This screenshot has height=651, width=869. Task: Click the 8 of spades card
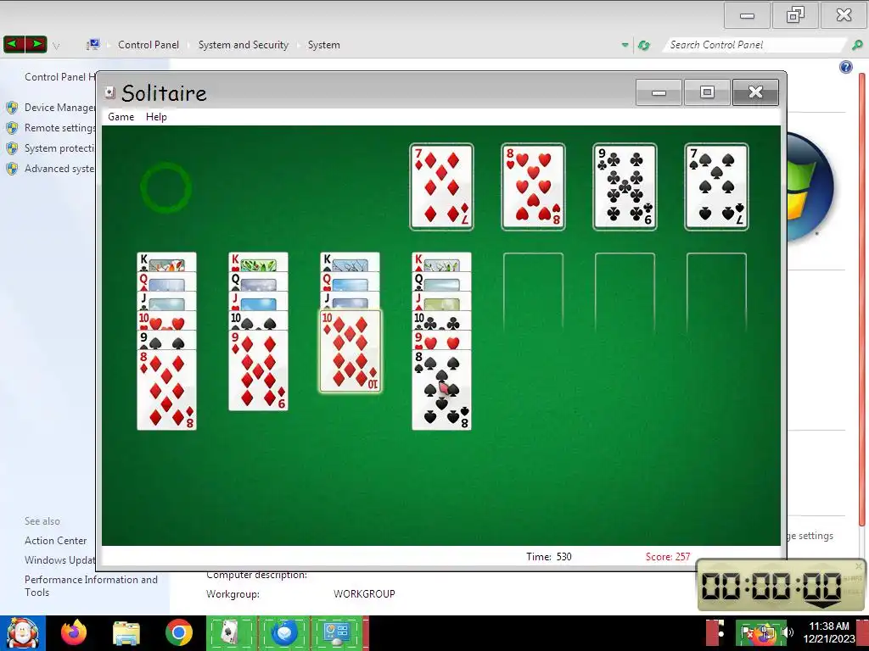pos(441,390)
